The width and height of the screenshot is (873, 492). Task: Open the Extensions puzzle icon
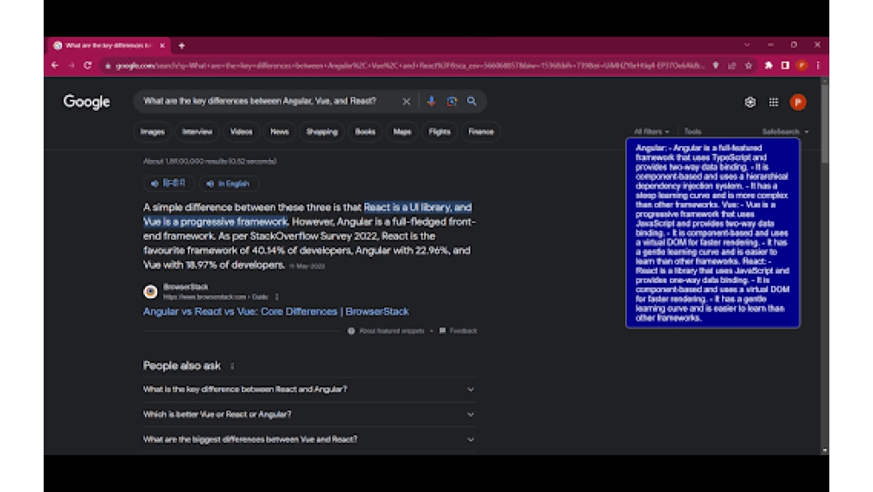click(768, 66)
